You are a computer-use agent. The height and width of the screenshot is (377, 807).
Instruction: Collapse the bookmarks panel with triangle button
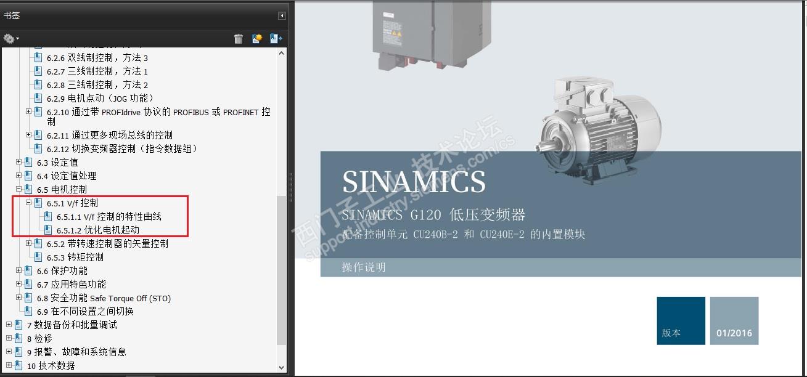[x=282, y=15]
